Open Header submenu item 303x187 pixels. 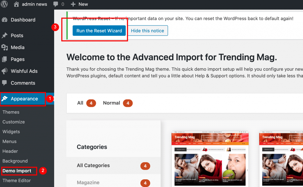pos(10,151)
